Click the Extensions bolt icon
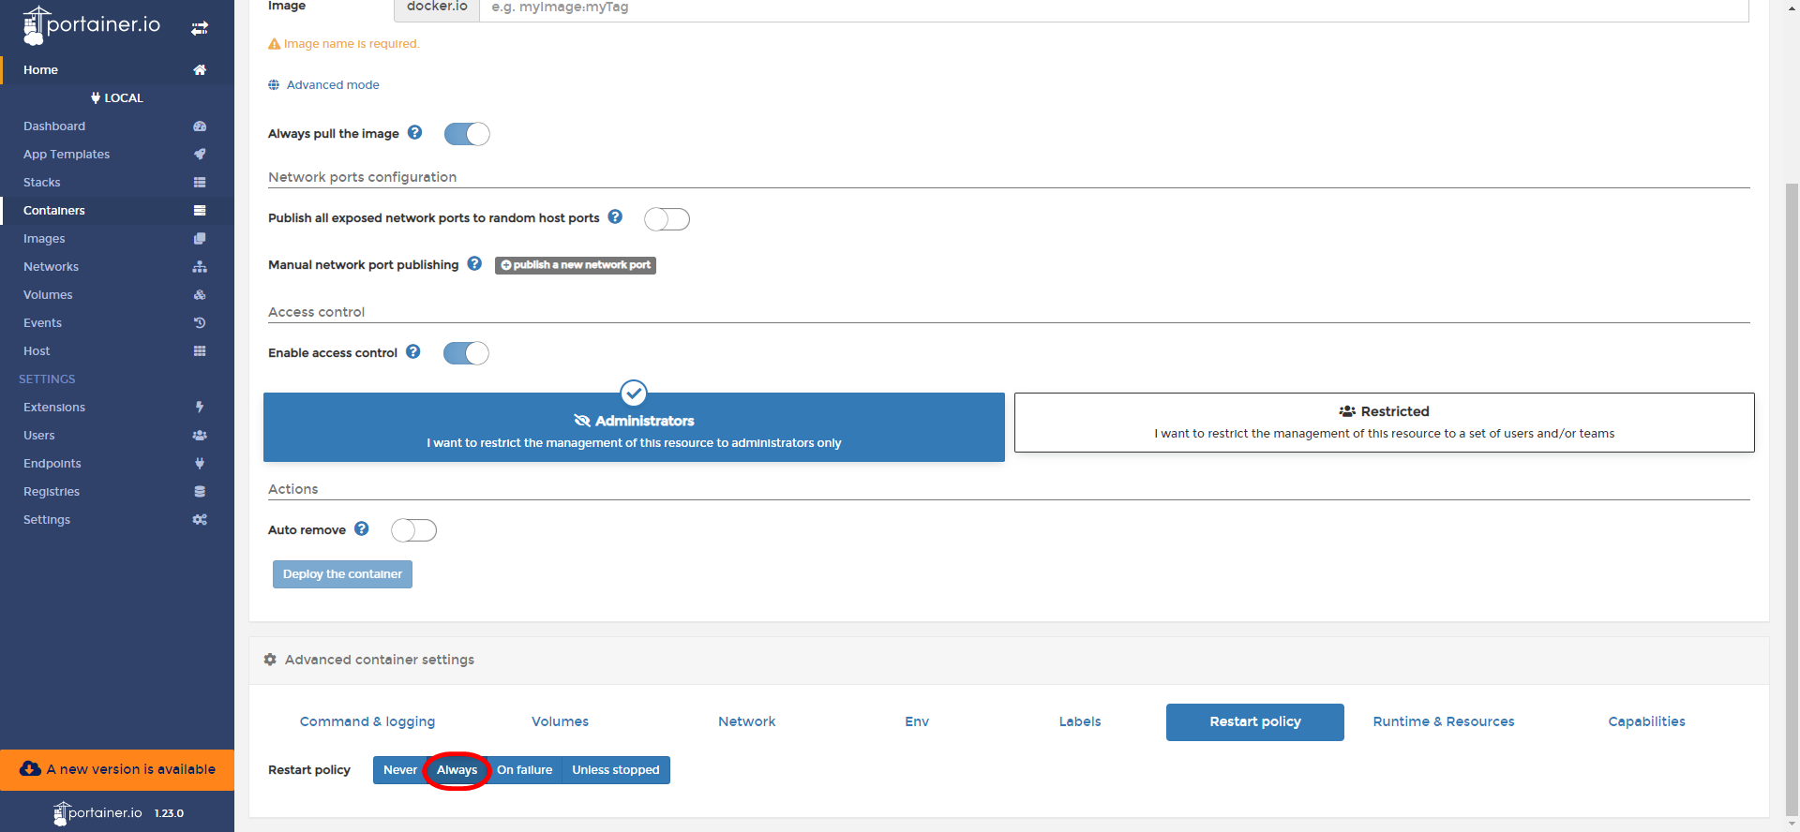The image size is (1800, 832). pyautogui.click(x=200, y=407)
